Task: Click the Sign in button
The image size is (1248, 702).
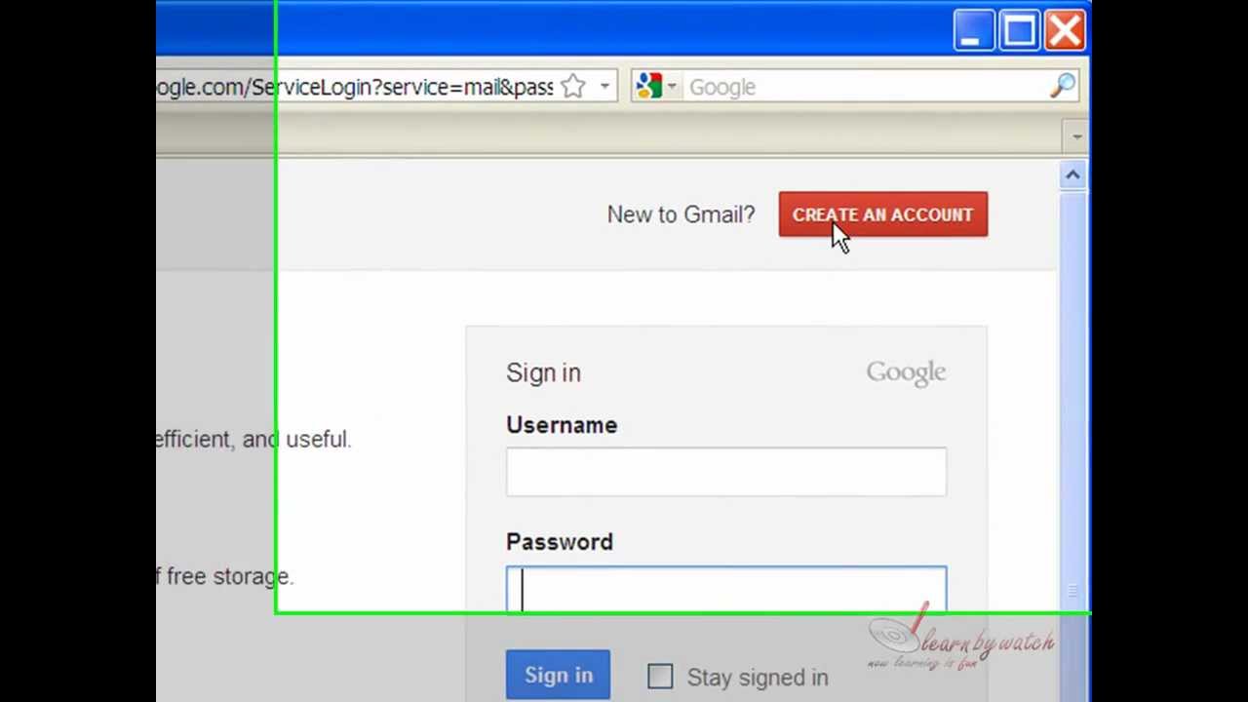Action: click(x=558, y=675)
